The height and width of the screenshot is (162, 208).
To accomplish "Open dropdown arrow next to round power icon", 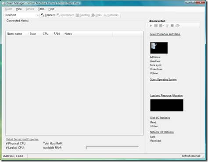I will click(x=163, y=26).
